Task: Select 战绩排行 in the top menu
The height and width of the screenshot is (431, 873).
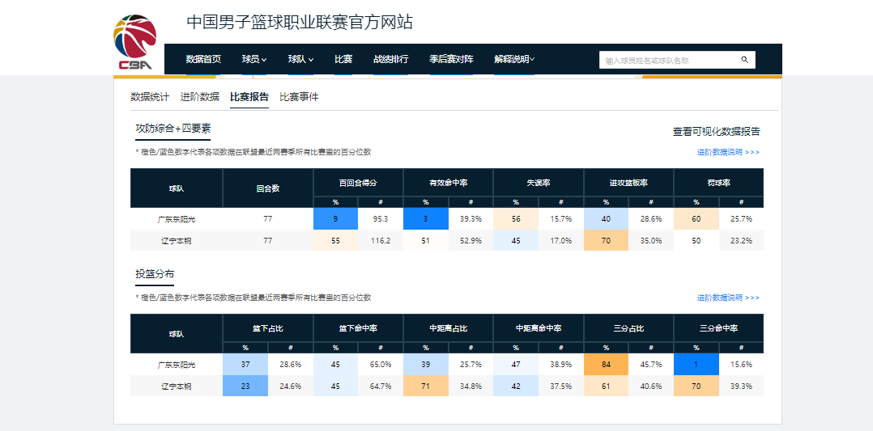Action: pyautogui.click(x=390, y=59)
